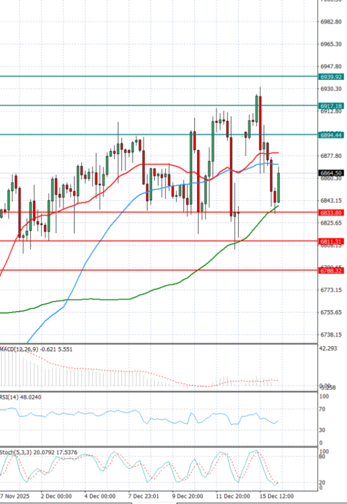Click the 11 Dec 20:00 time axis label
347x504 pixels.
[x=234, y=496]
